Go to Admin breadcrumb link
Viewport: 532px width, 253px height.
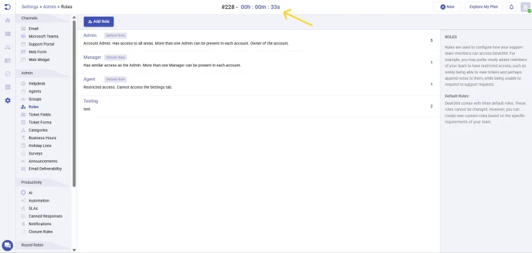click(50, 7)
